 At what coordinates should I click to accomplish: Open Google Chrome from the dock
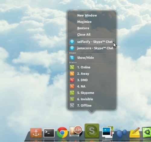click(x=62, y=132)
